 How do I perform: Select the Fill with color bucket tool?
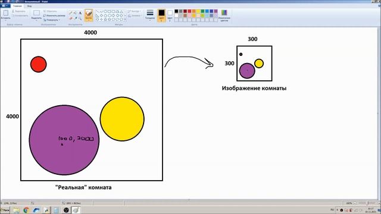pos(75,12)
